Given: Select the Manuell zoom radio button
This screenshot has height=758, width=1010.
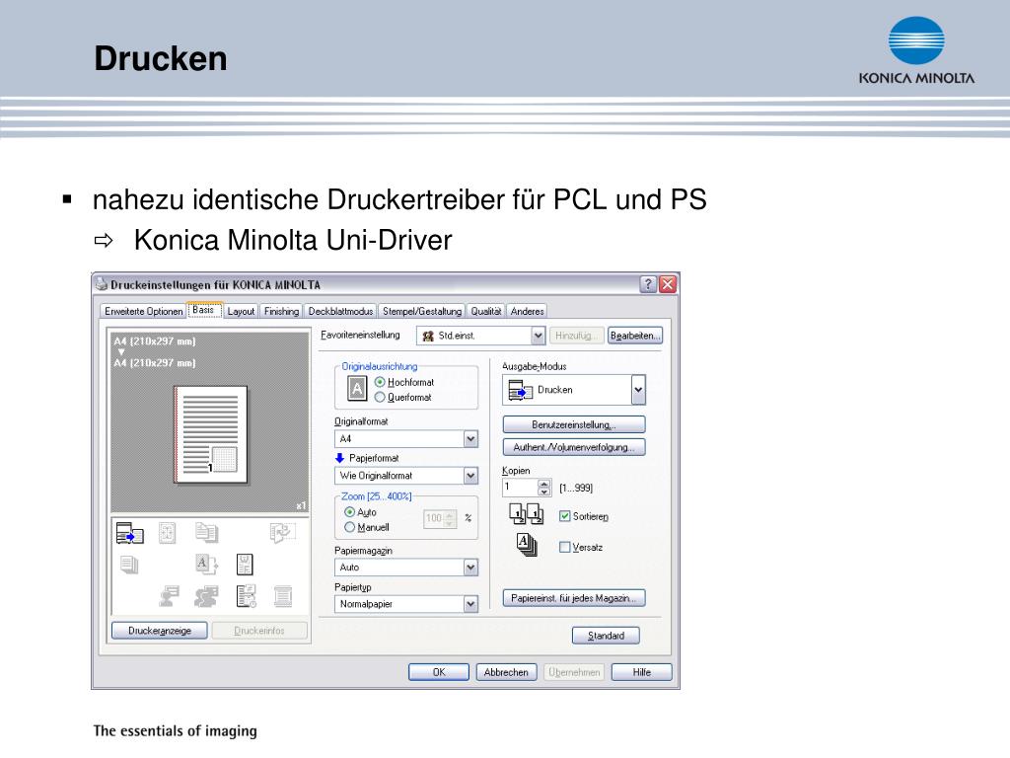Looking at the screenshot, I should tap(350, 527).
